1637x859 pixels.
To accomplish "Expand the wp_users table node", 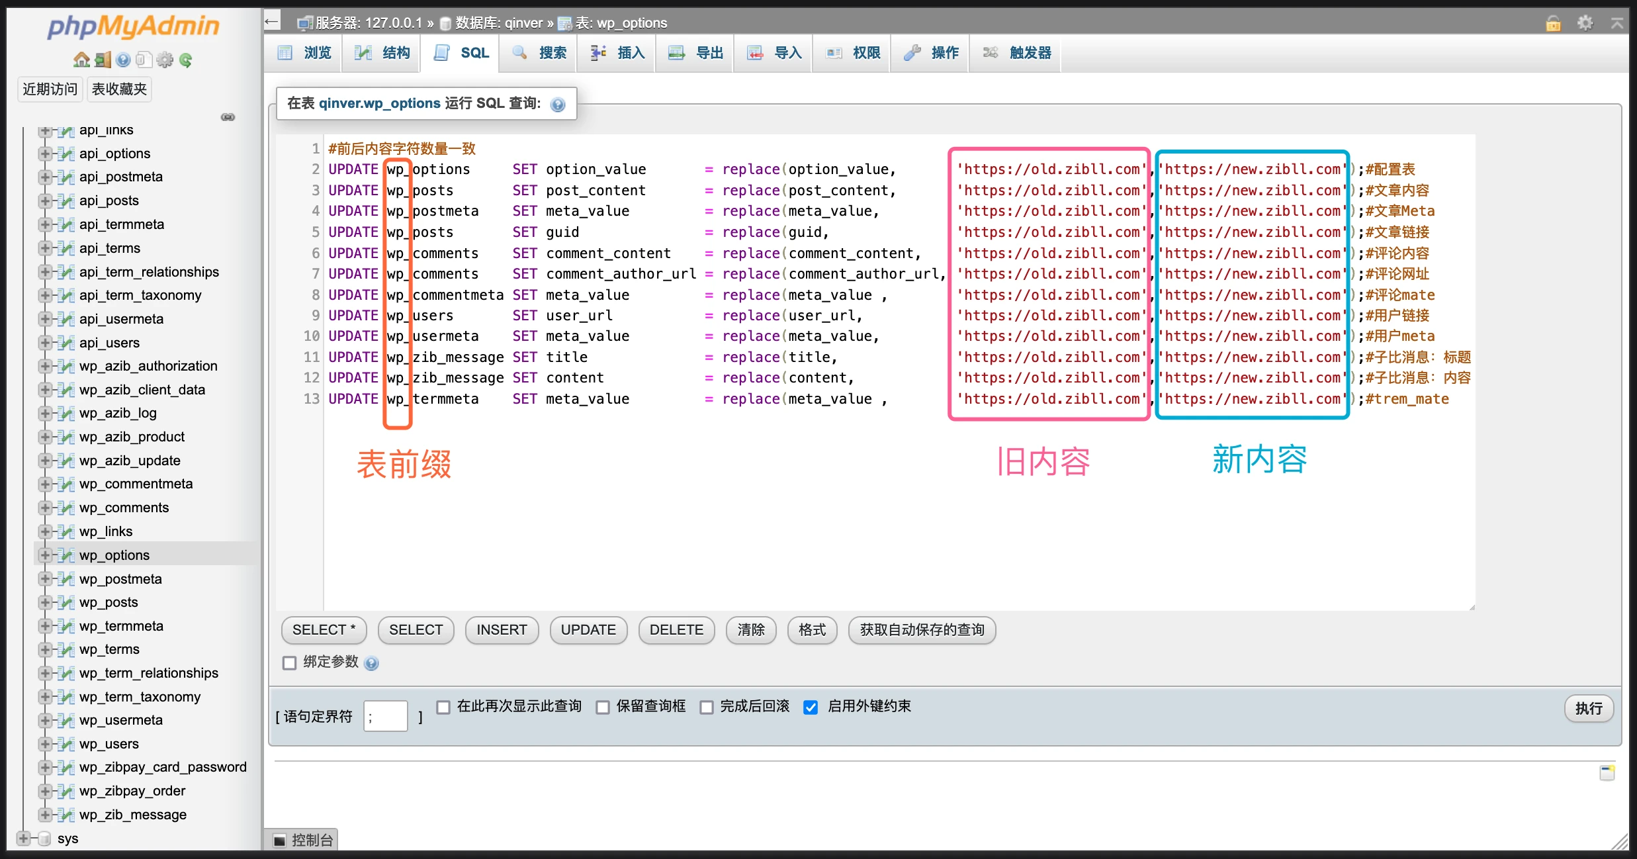I will tap(45, 744).
